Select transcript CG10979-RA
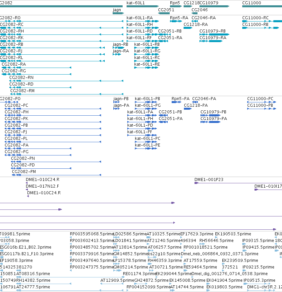The width and height of the screenshot is (282, 292). click(x=213, y=38)
